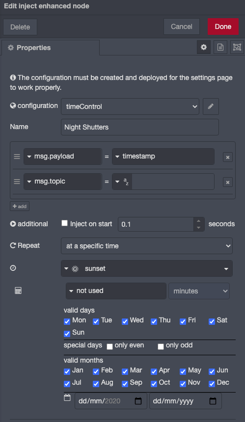This screenshot has width=245, height=422.
Task: Remove the msg.payload property row
Action: pyautogui.click(x=228, y=157)
